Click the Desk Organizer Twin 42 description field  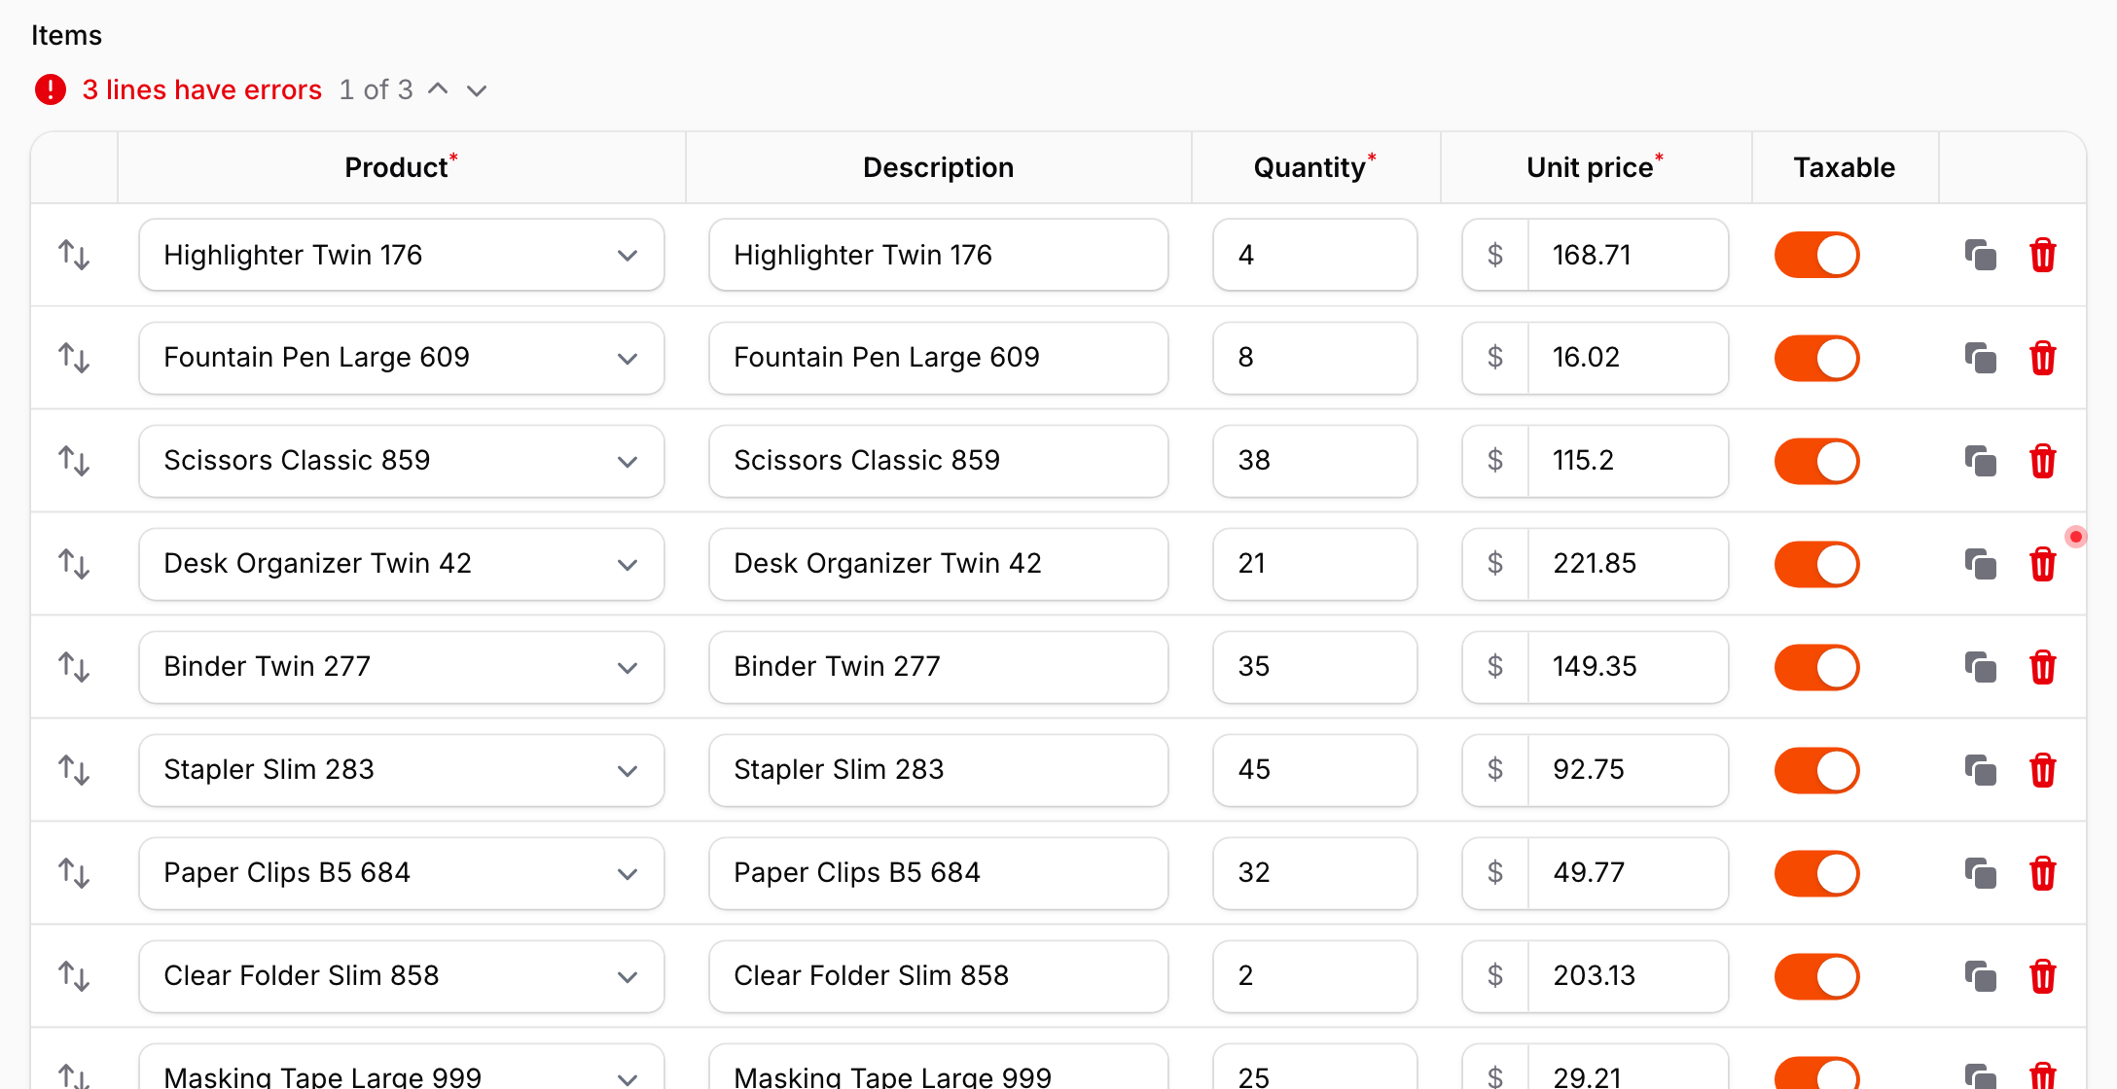pos(938,564)
